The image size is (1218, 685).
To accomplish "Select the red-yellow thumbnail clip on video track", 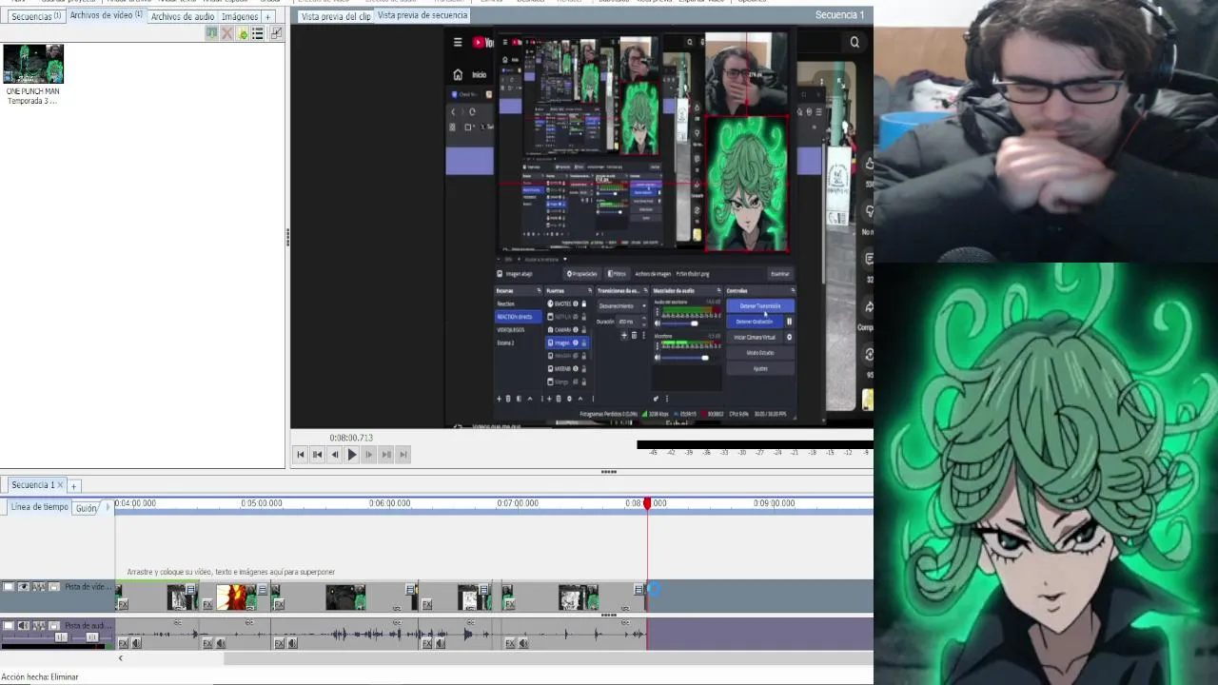I will click(236, 597).
